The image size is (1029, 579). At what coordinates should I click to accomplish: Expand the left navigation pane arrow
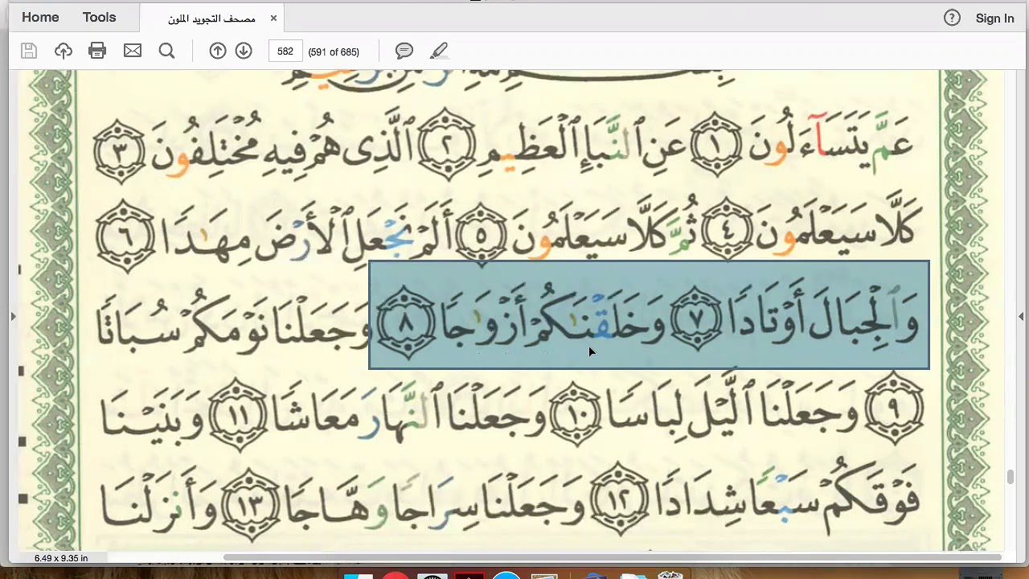(x=12, y=317)
